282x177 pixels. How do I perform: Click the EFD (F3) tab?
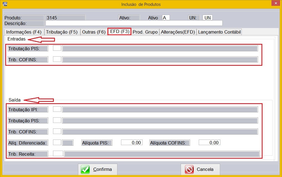click(119, 32)
